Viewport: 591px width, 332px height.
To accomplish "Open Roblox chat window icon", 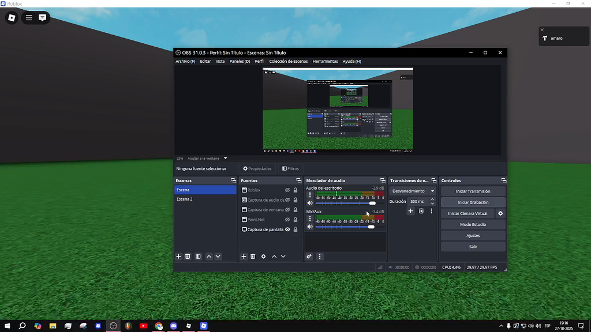I will pyautogui.click(x=42, y=18).
